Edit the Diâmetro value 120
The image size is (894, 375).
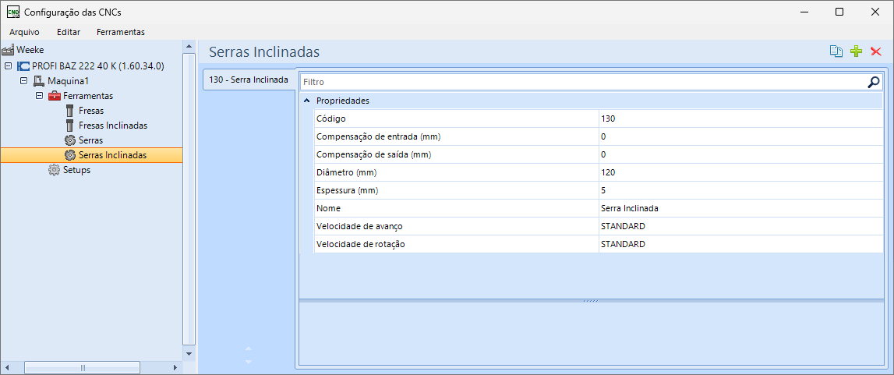pos(740,172)
